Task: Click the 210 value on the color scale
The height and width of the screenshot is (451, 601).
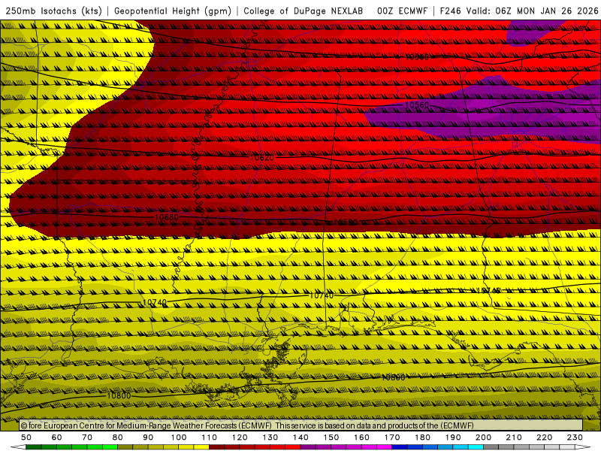Action: (514, 437)
